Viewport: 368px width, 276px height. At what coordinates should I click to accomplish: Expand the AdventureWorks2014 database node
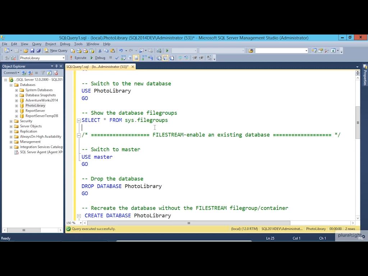(17, 101)
